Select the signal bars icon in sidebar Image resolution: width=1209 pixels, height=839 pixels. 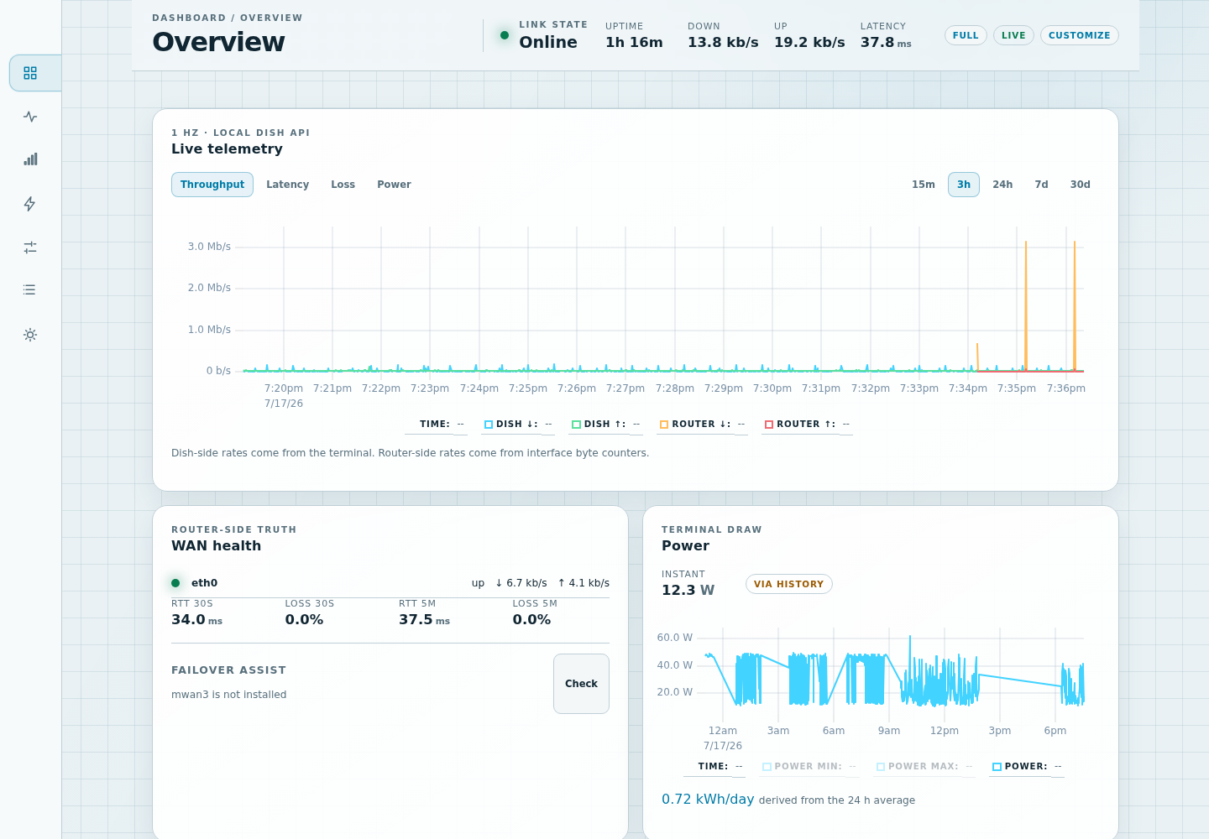click(30, 159)
